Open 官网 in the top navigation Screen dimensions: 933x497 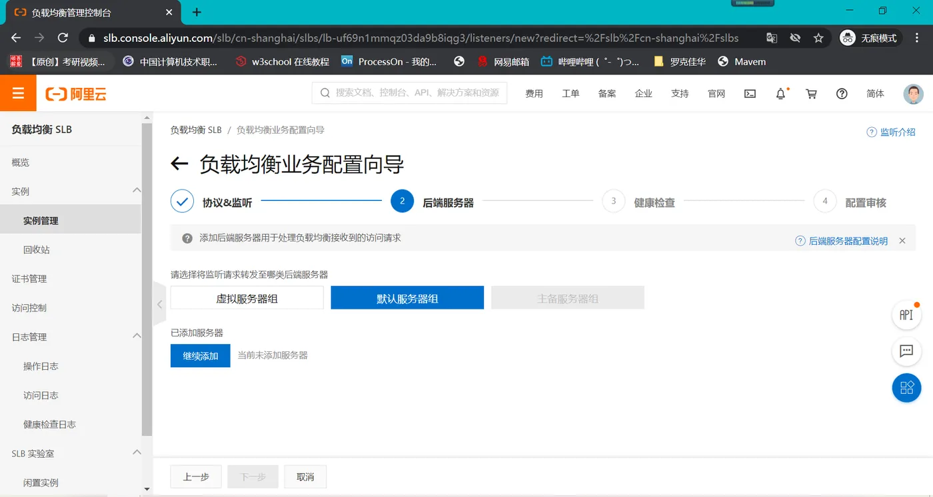716,94
